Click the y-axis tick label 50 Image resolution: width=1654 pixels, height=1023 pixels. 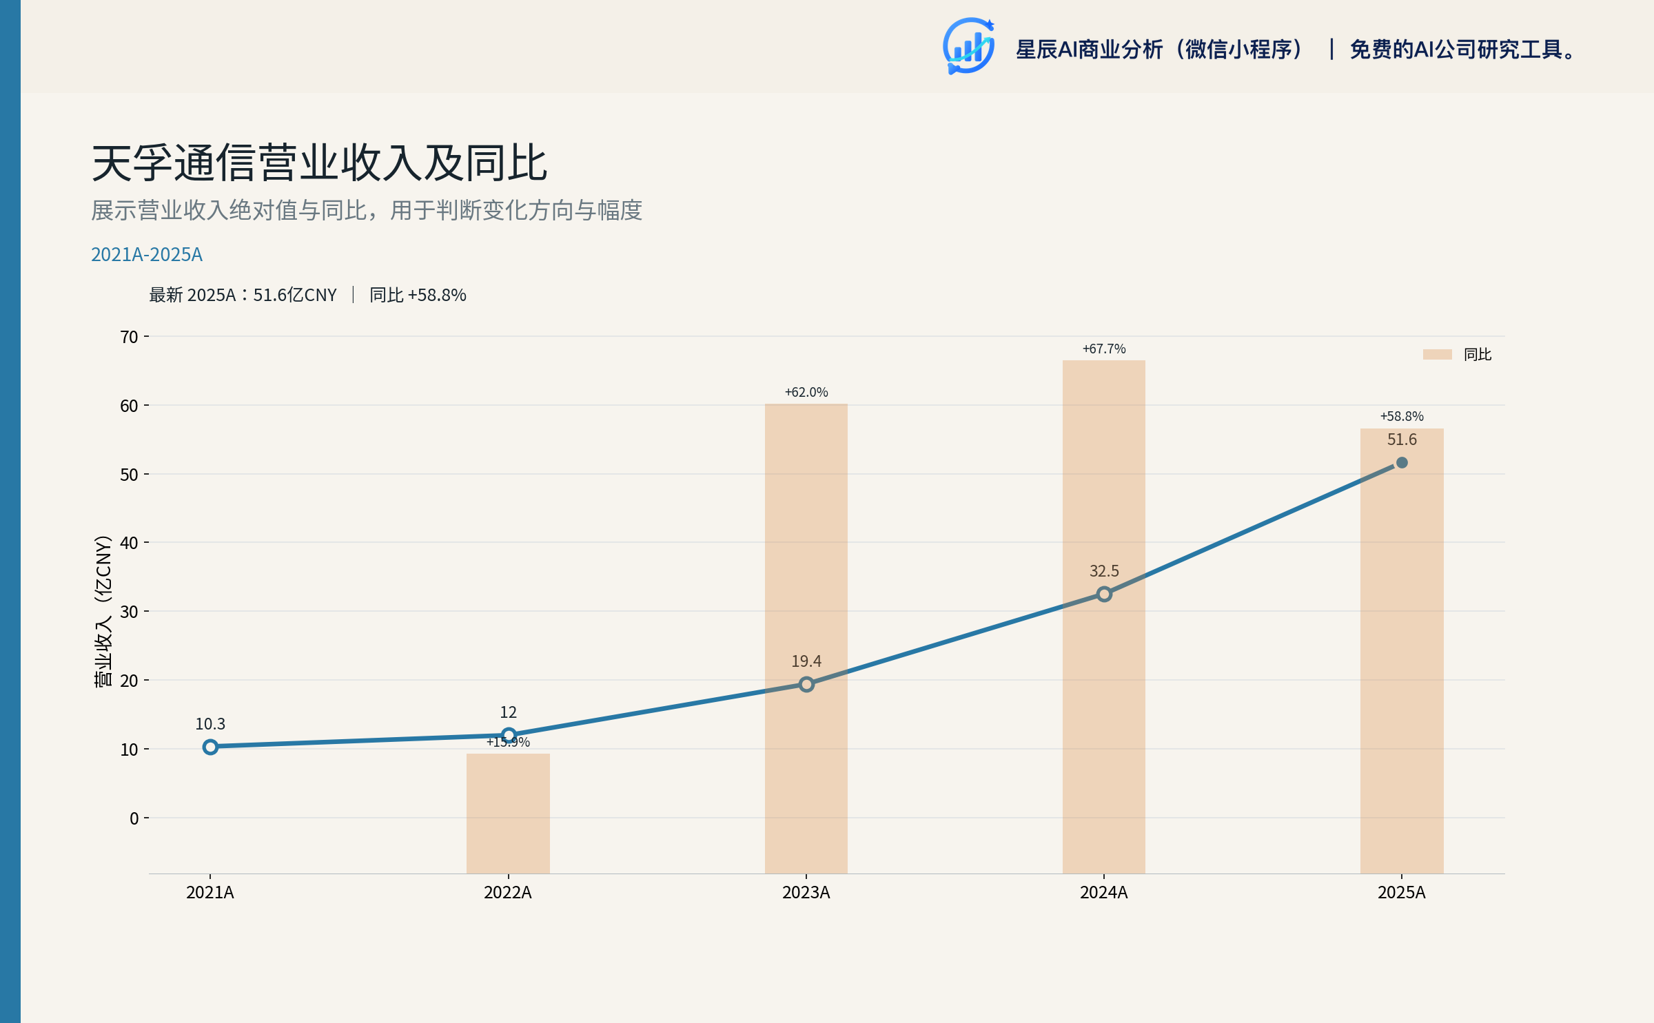click(130, 475)
